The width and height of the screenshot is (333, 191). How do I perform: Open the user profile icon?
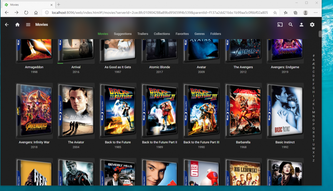pyautogui.click(x=301, y=25)
